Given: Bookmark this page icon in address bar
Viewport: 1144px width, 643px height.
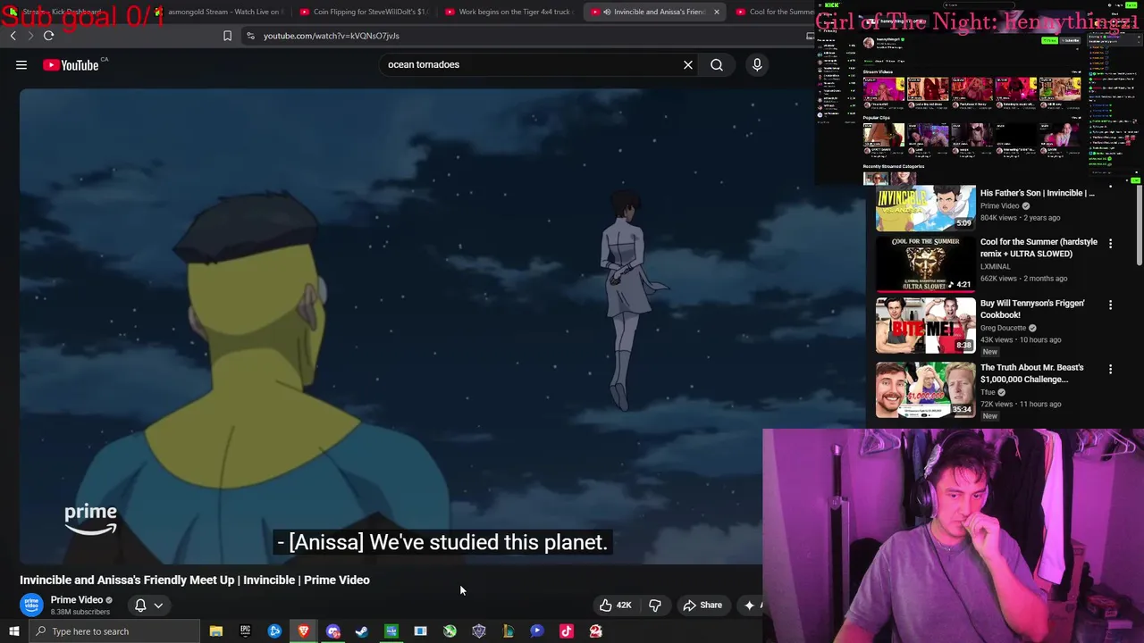Looking at the screenshot, I should pyautogui.click(x=227, y=36).
